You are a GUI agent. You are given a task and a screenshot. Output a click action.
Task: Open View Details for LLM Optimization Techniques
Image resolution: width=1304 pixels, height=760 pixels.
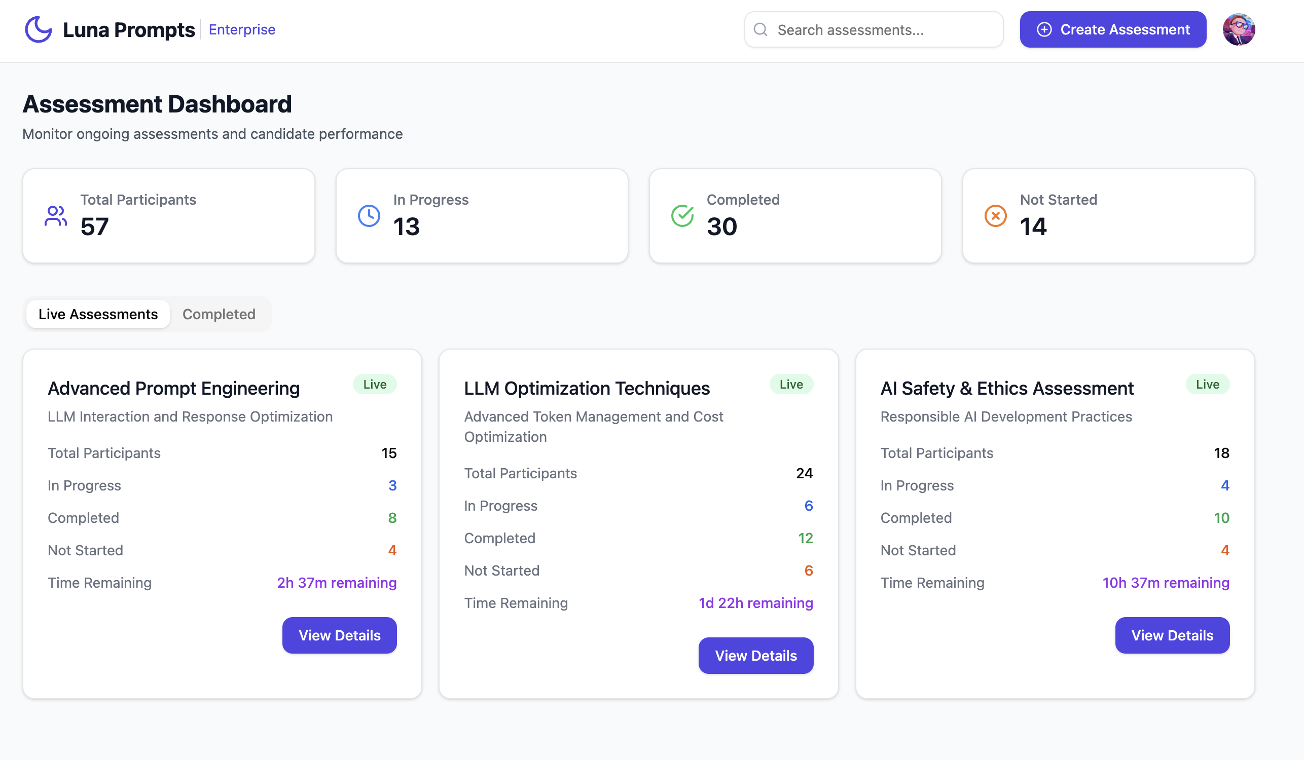coord(756,656)
